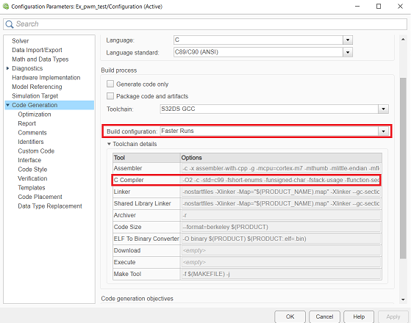Viewport: 411px width, 323px height.
Task: Open the Toolchain dropdown
Action: click(384, 109)
